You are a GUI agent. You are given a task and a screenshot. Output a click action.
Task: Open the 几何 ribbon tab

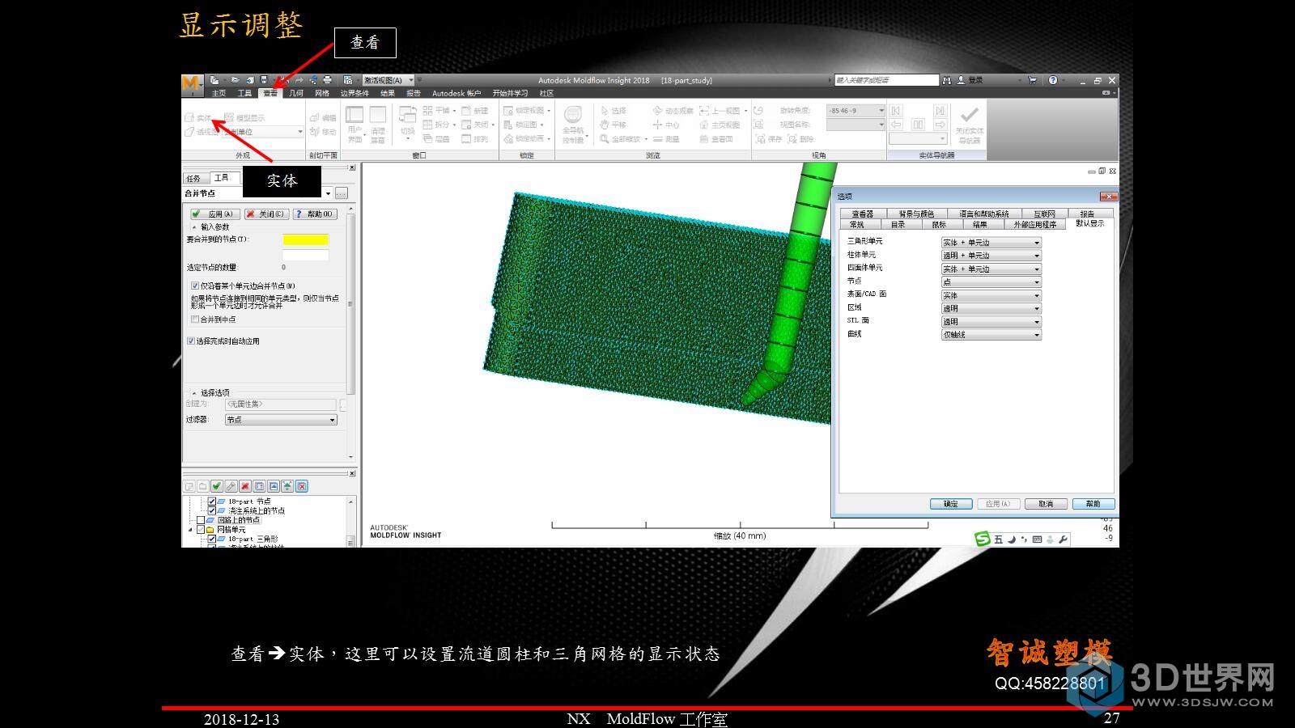296,93
